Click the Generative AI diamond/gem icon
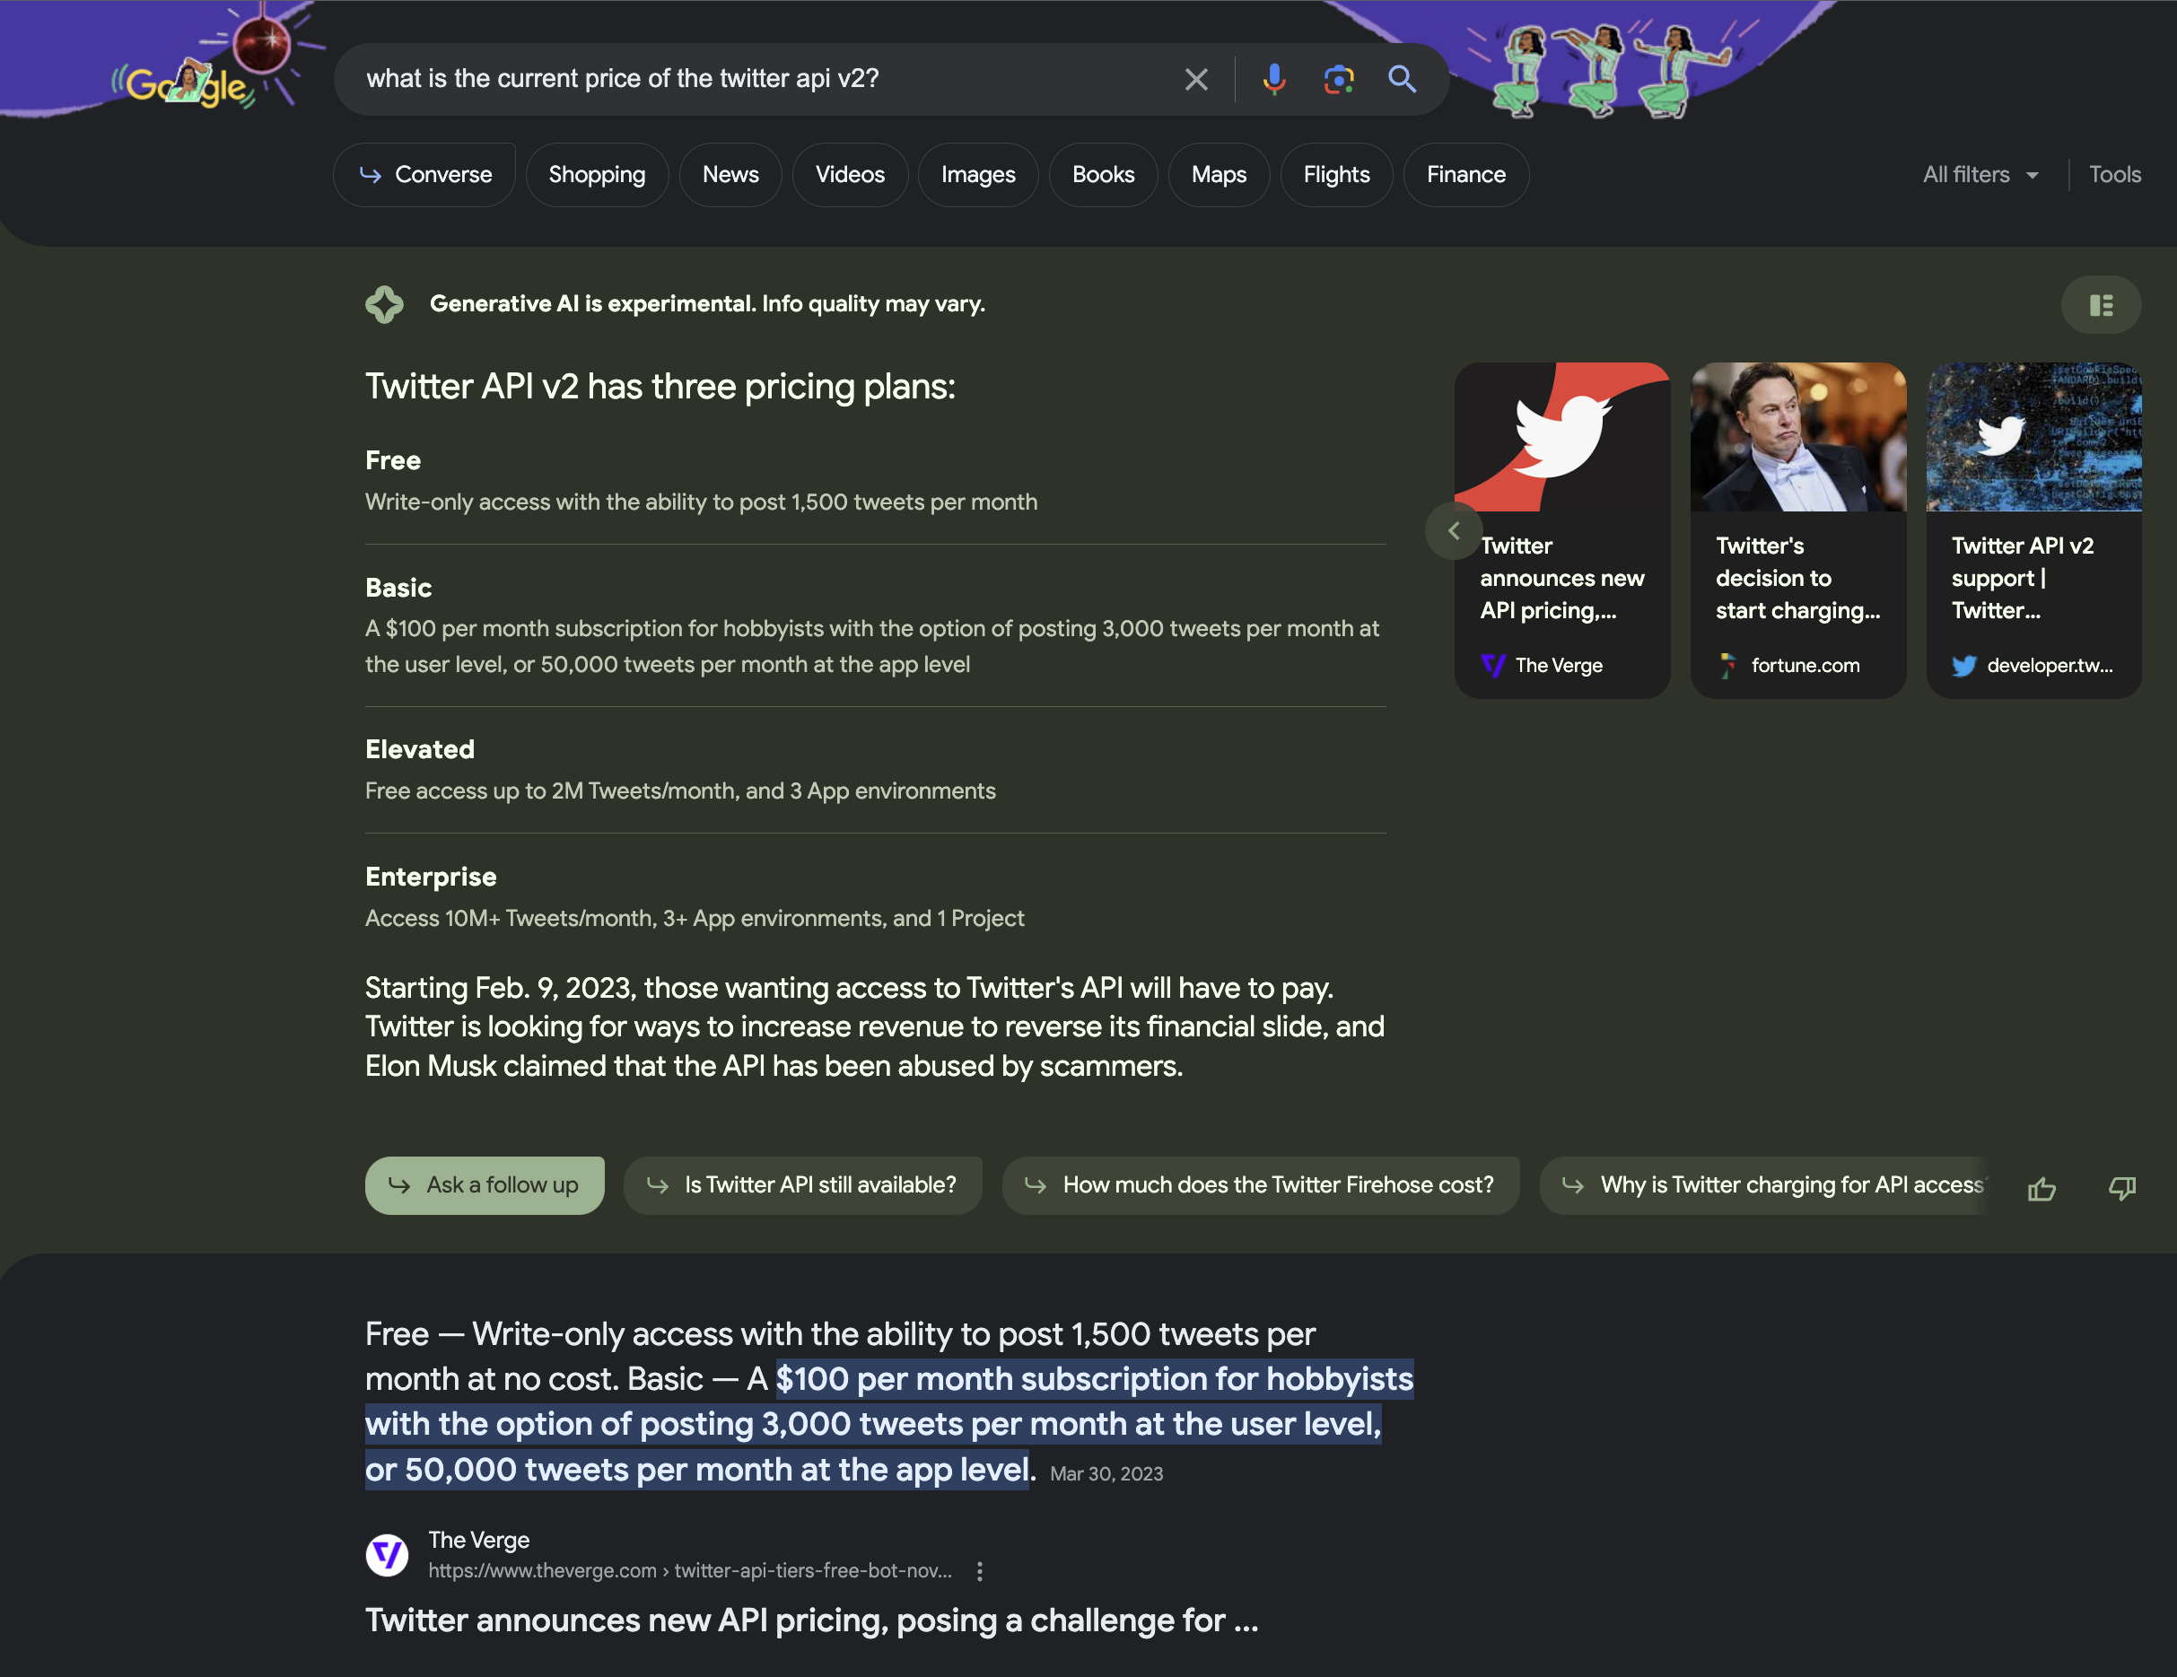The width and height of the screenshot is (2177, 1677). click(386, 303)
